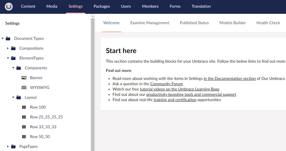
Task: Open the Media section in top navigation
Action: coord(52,6)
